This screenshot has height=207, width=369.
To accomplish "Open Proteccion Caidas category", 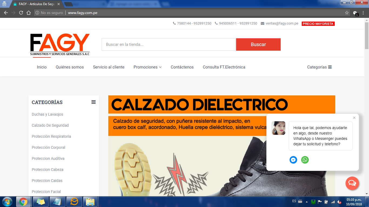I will (x=47, y=181).
